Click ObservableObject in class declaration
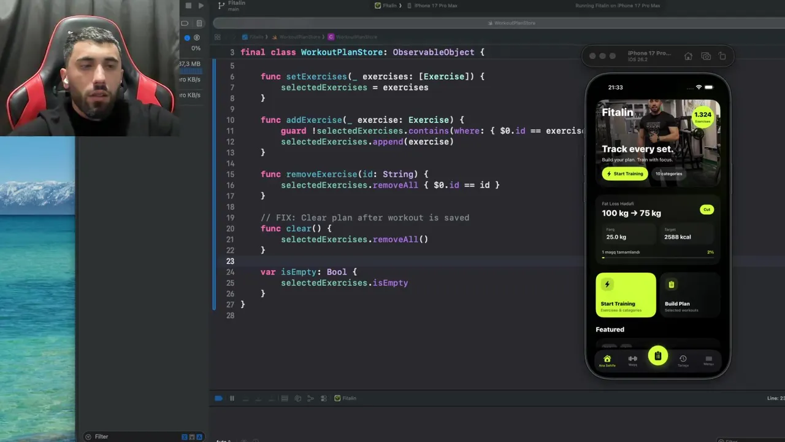 pos(434,52)
